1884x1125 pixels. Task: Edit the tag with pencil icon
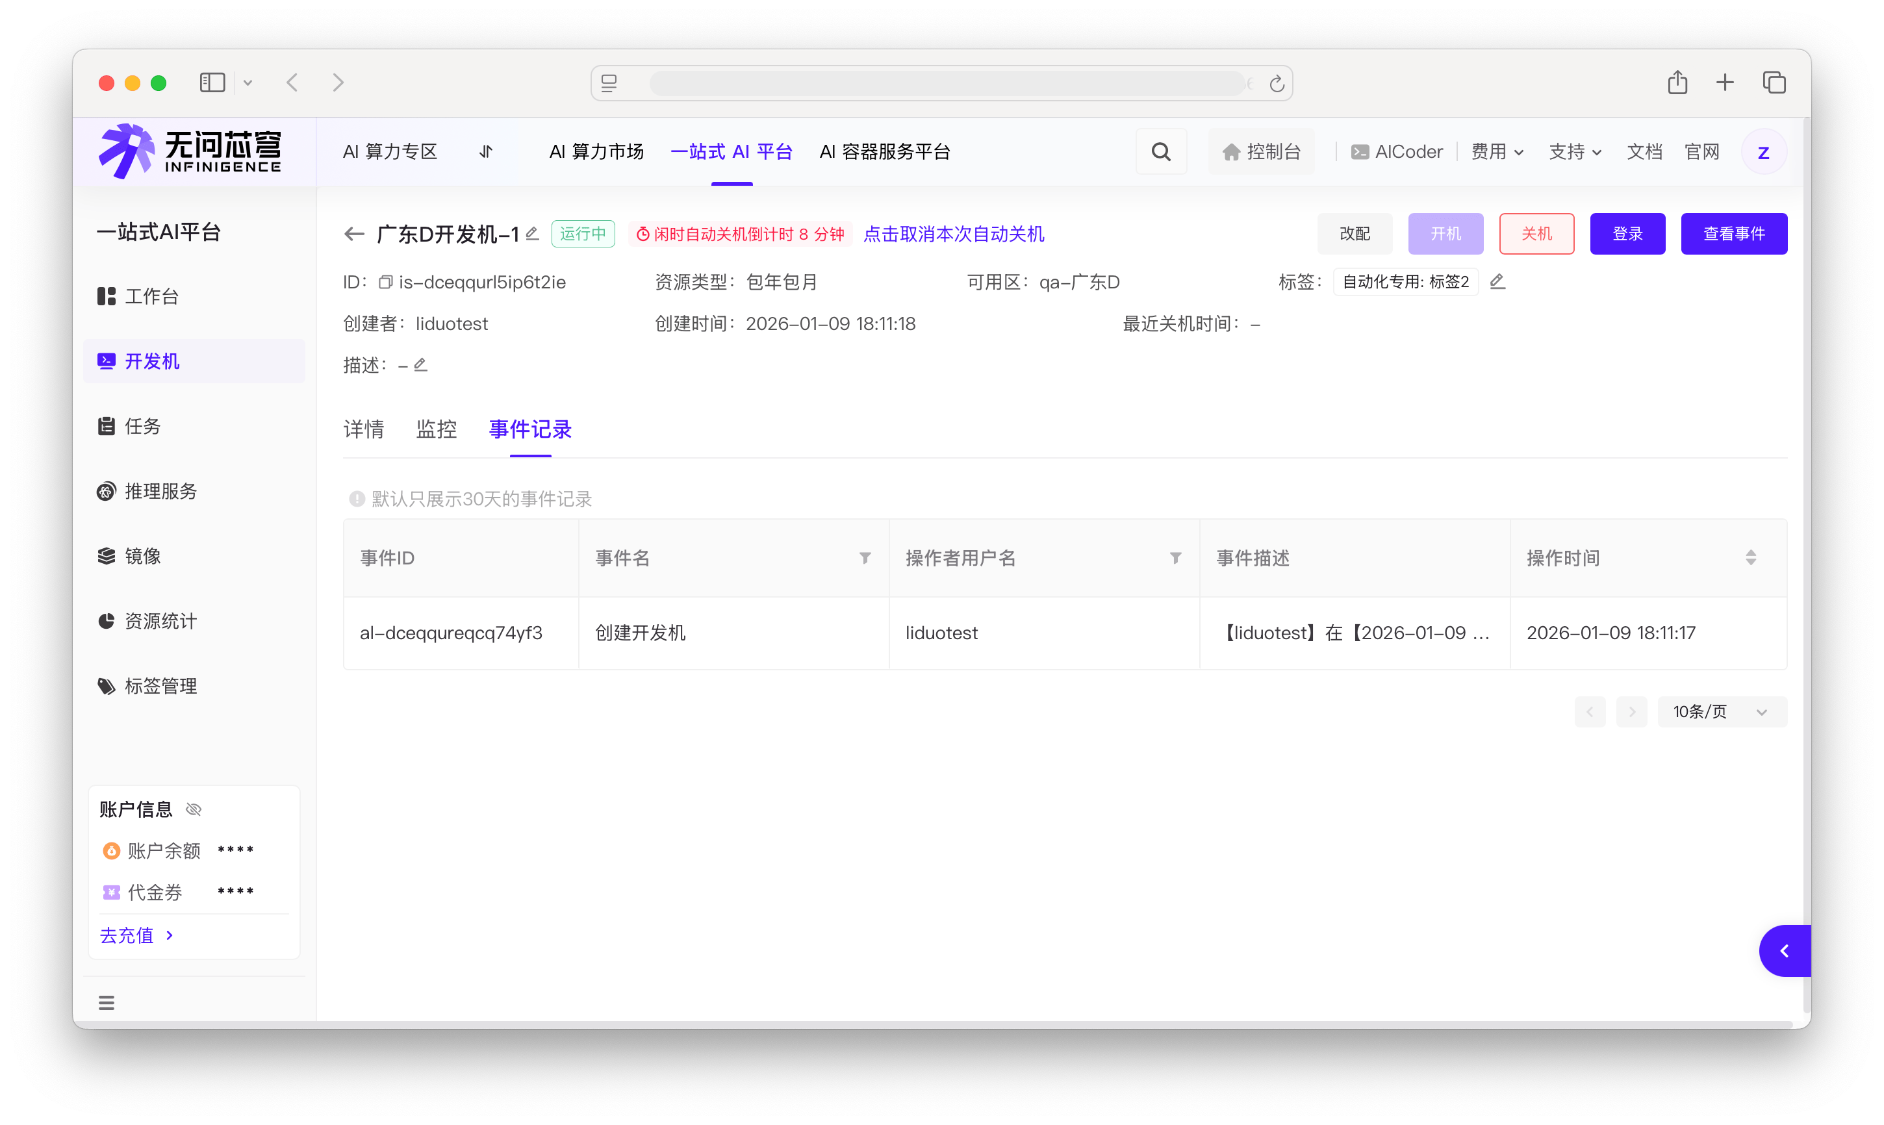(x=1497, y=282)
